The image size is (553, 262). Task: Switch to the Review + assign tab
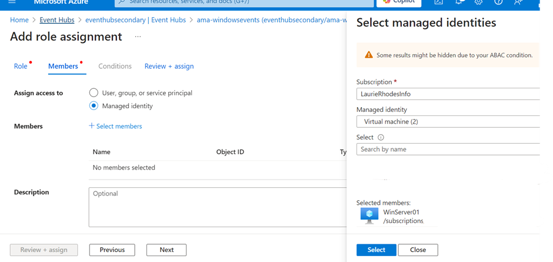click(169, 66)
